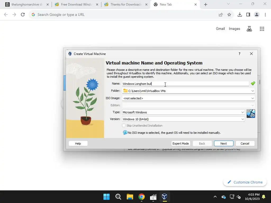Bookmark this tab with star icon
Image resolution: width=271 pixels, height=203 pixels.
pyautogui.click(x=229, y=15)
